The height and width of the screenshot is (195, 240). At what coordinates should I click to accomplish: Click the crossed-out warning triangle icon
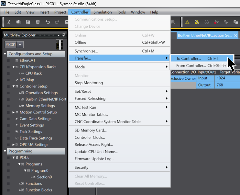tap(197, 22)
